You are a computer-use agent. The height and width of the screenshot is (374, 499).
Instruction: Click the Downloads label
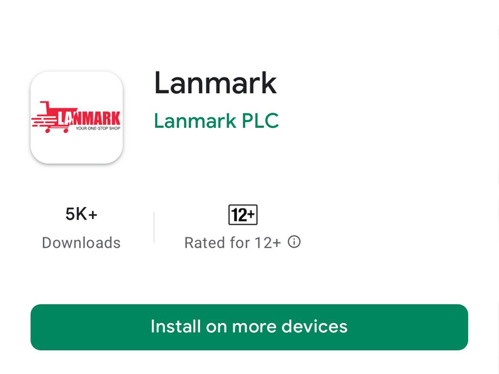pyautogui.click(x=81, y=243)
